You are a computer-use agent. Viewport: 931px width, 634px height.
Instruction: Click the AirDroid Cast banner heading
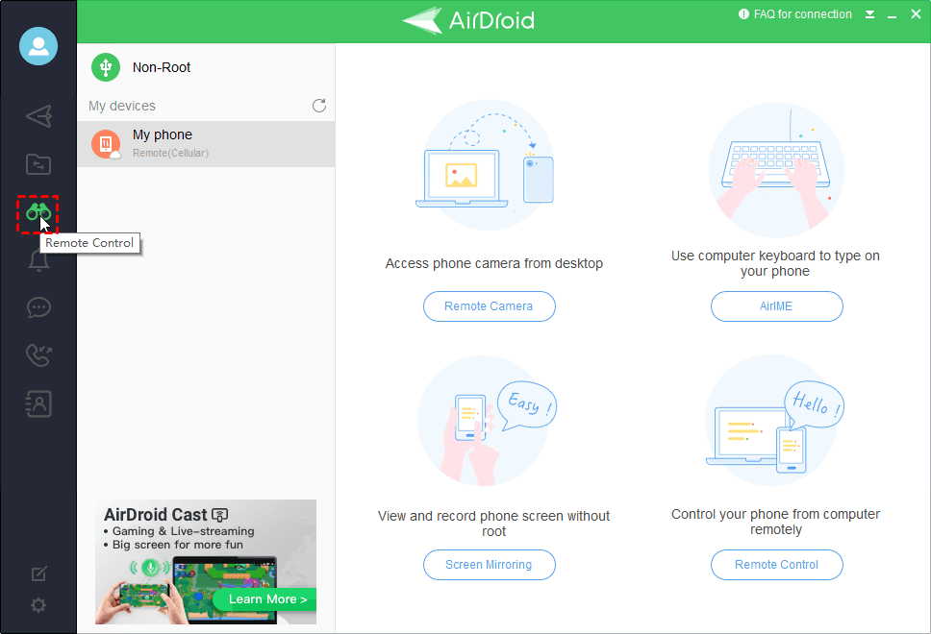(166, 514)
